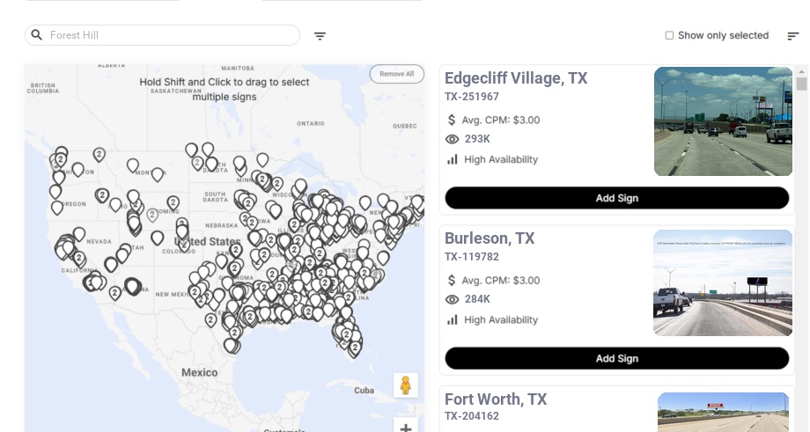View the Fort Worth billboard photo
This screenshot has height=432, width=810.
723,412
